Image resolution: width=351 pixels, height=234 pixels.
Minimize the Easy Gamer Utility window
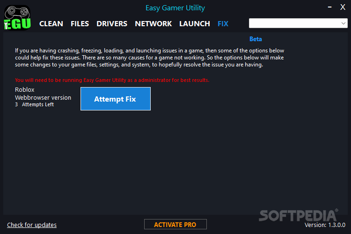click(x=329, y=7)
